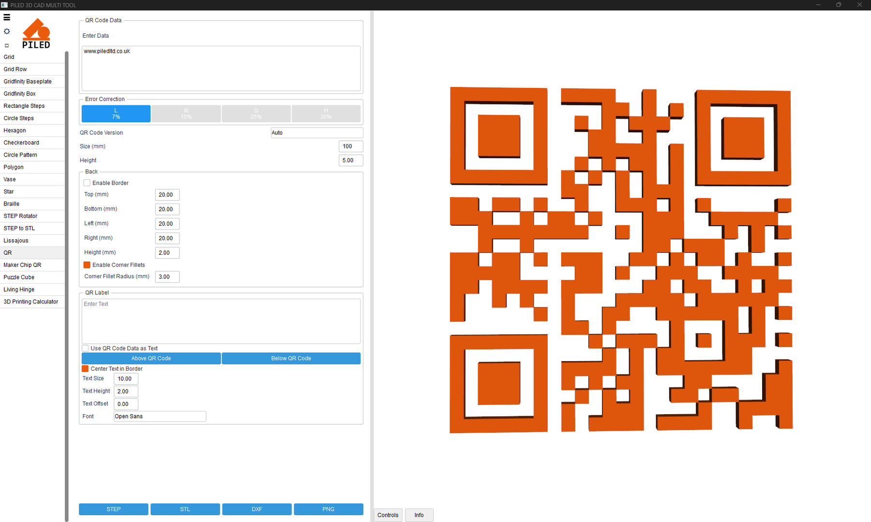The width and height of the screenshot is (871, 522).
Task: Choose Below QR Code label position
Action: tap(291, 359)
